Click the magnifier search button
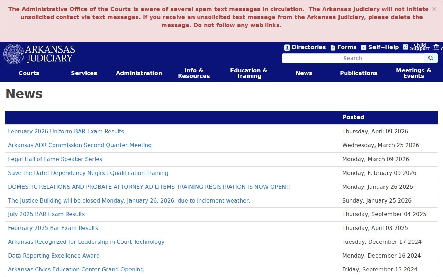This screenshot has width=443, height=277. 431,58
